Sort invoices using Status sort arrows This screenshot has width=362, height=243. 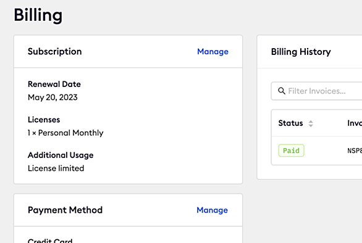coord(311,123)
